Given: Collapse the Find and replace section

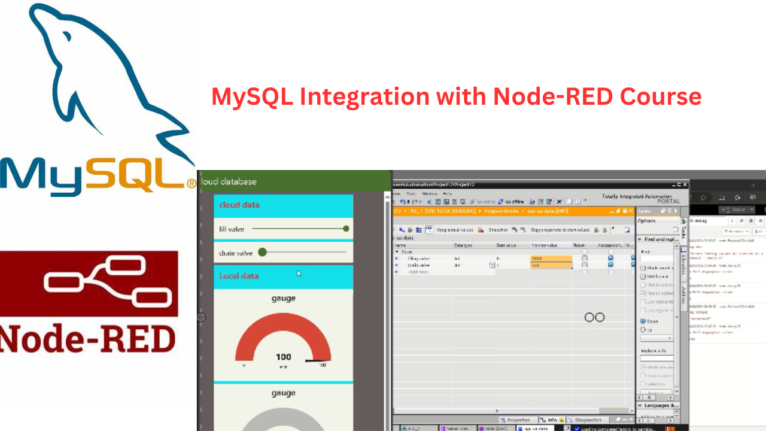Looking at the screenshot, I should [641, 239].
